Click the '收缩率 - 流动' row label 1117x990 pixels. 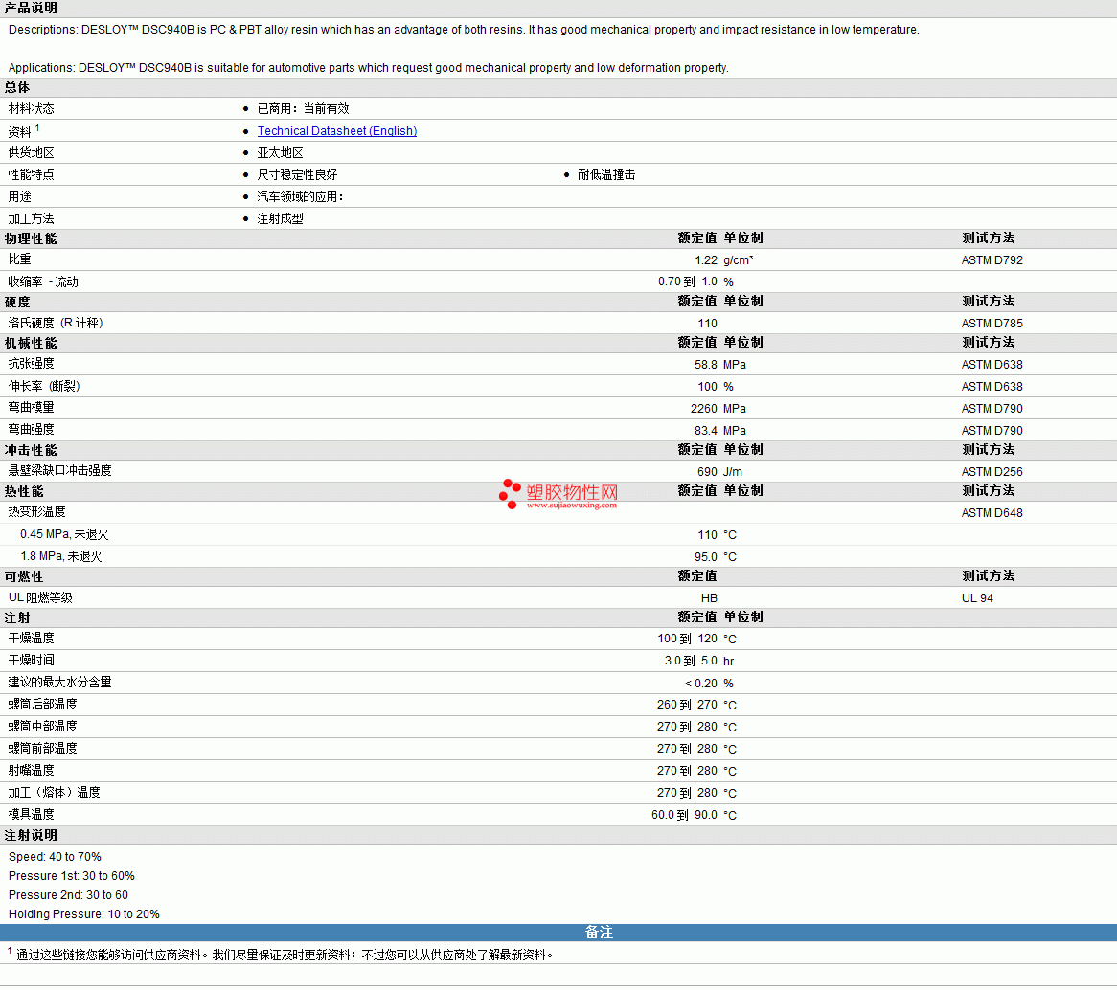43,282
